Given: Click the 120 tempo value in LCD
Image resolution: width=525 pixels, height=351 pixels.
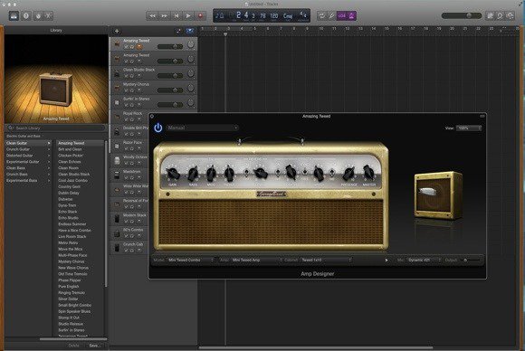Looking at the screenshot, I should coord(274,15).
